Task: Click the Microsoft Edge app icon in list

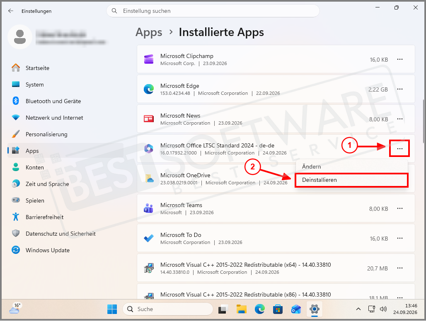Action: (x=149, y=89)
